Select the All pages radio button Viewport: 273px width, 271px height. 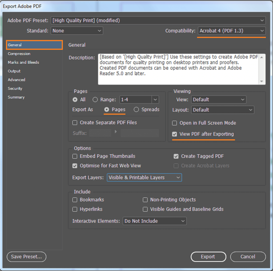coord(75,100)
